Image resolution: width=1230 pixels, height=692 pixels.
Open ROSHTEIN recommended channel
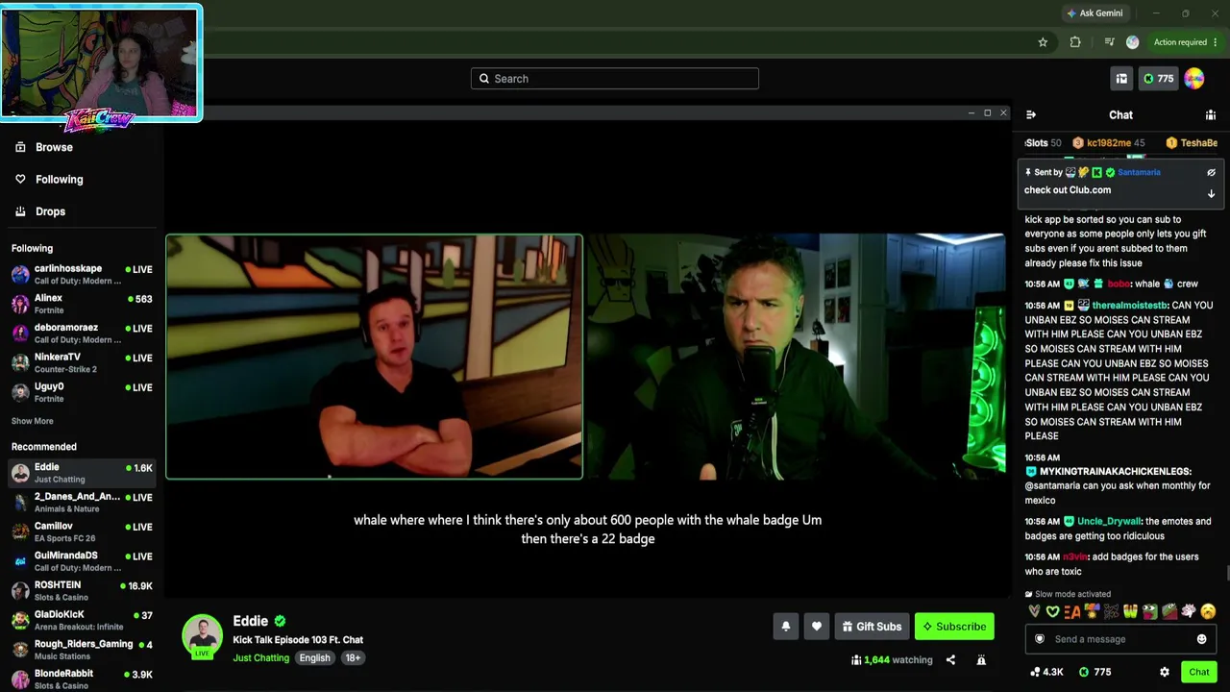click(x=82, y=591)
